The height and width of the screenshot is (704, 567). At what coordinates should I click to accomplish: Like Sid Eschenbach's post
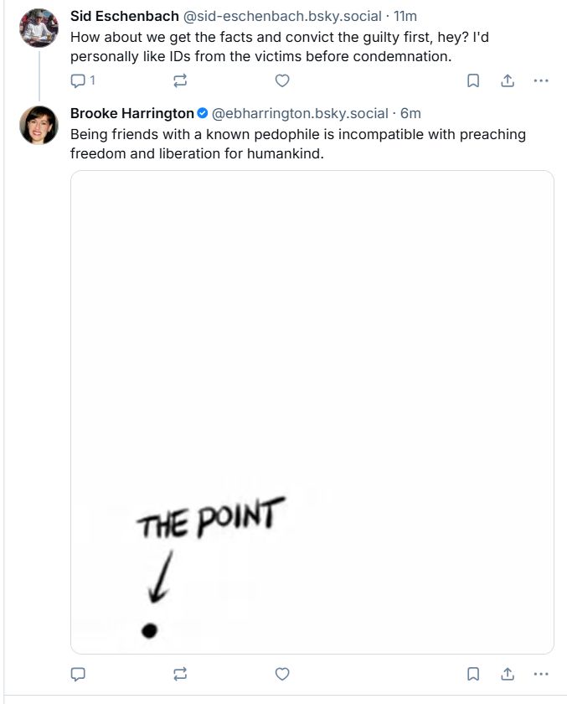click(282, 80)
